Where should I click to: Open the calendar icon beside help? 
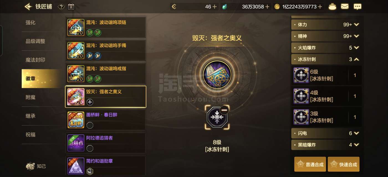[x=71, y=7]
